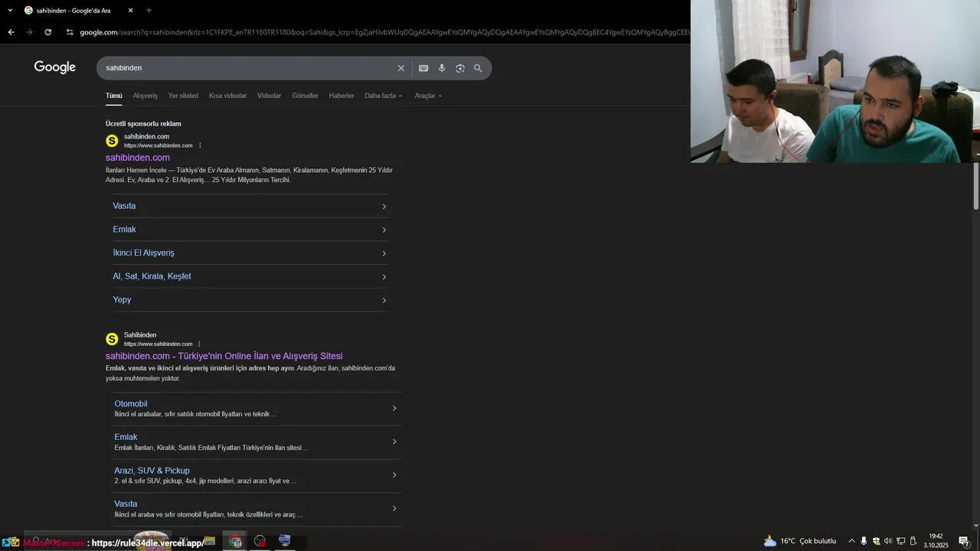Open the notification center icon
This screenshot has height=551, width=980.
(964, 541)
